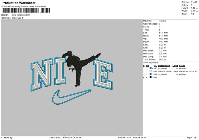
Task: Click stitch count '883' in stop 3
Action: point(155,75)
